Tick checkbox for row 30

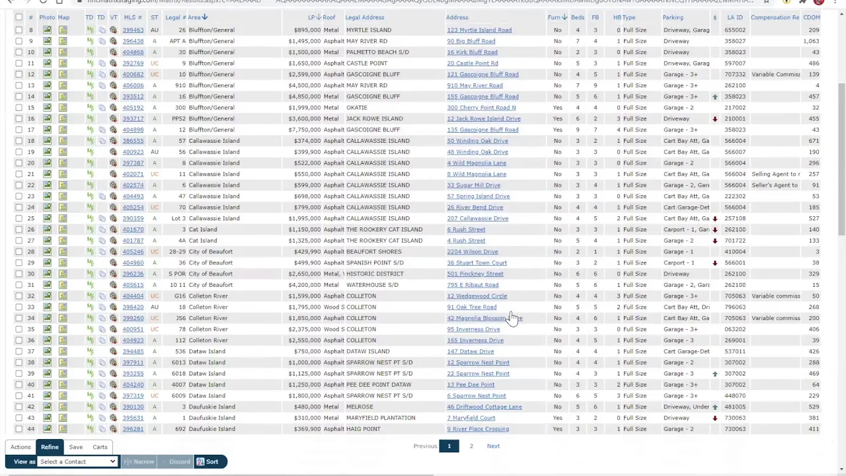click(19, 274)
